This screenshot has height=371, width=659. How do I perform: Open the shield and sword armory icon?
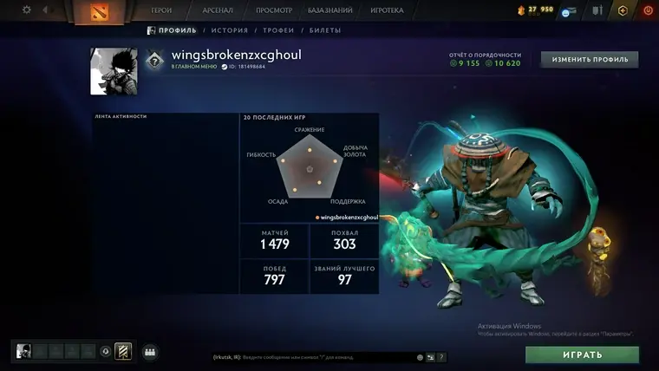point(597,10)
